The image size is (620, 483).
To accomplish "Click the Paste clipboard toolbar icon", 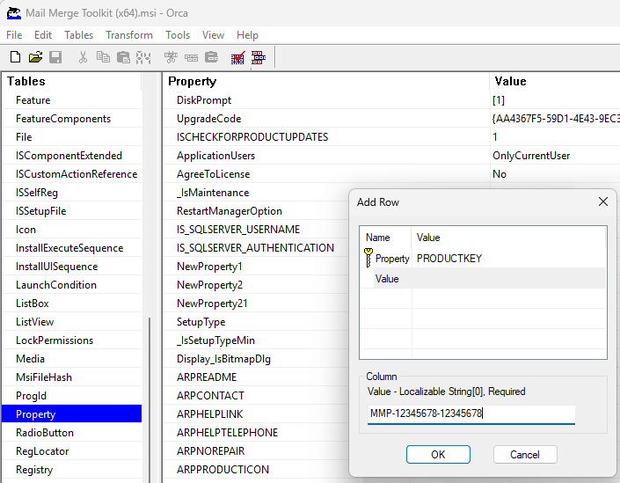I will click(x=123, y=57).
